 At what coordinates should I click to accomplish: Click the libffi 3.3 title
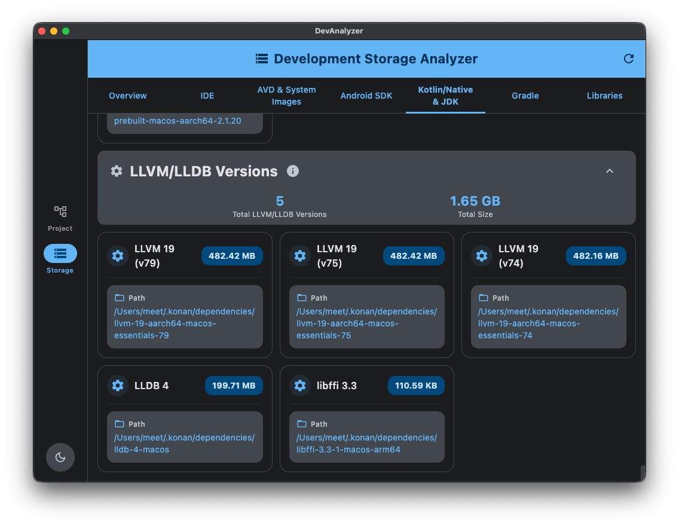coord(337,386)
